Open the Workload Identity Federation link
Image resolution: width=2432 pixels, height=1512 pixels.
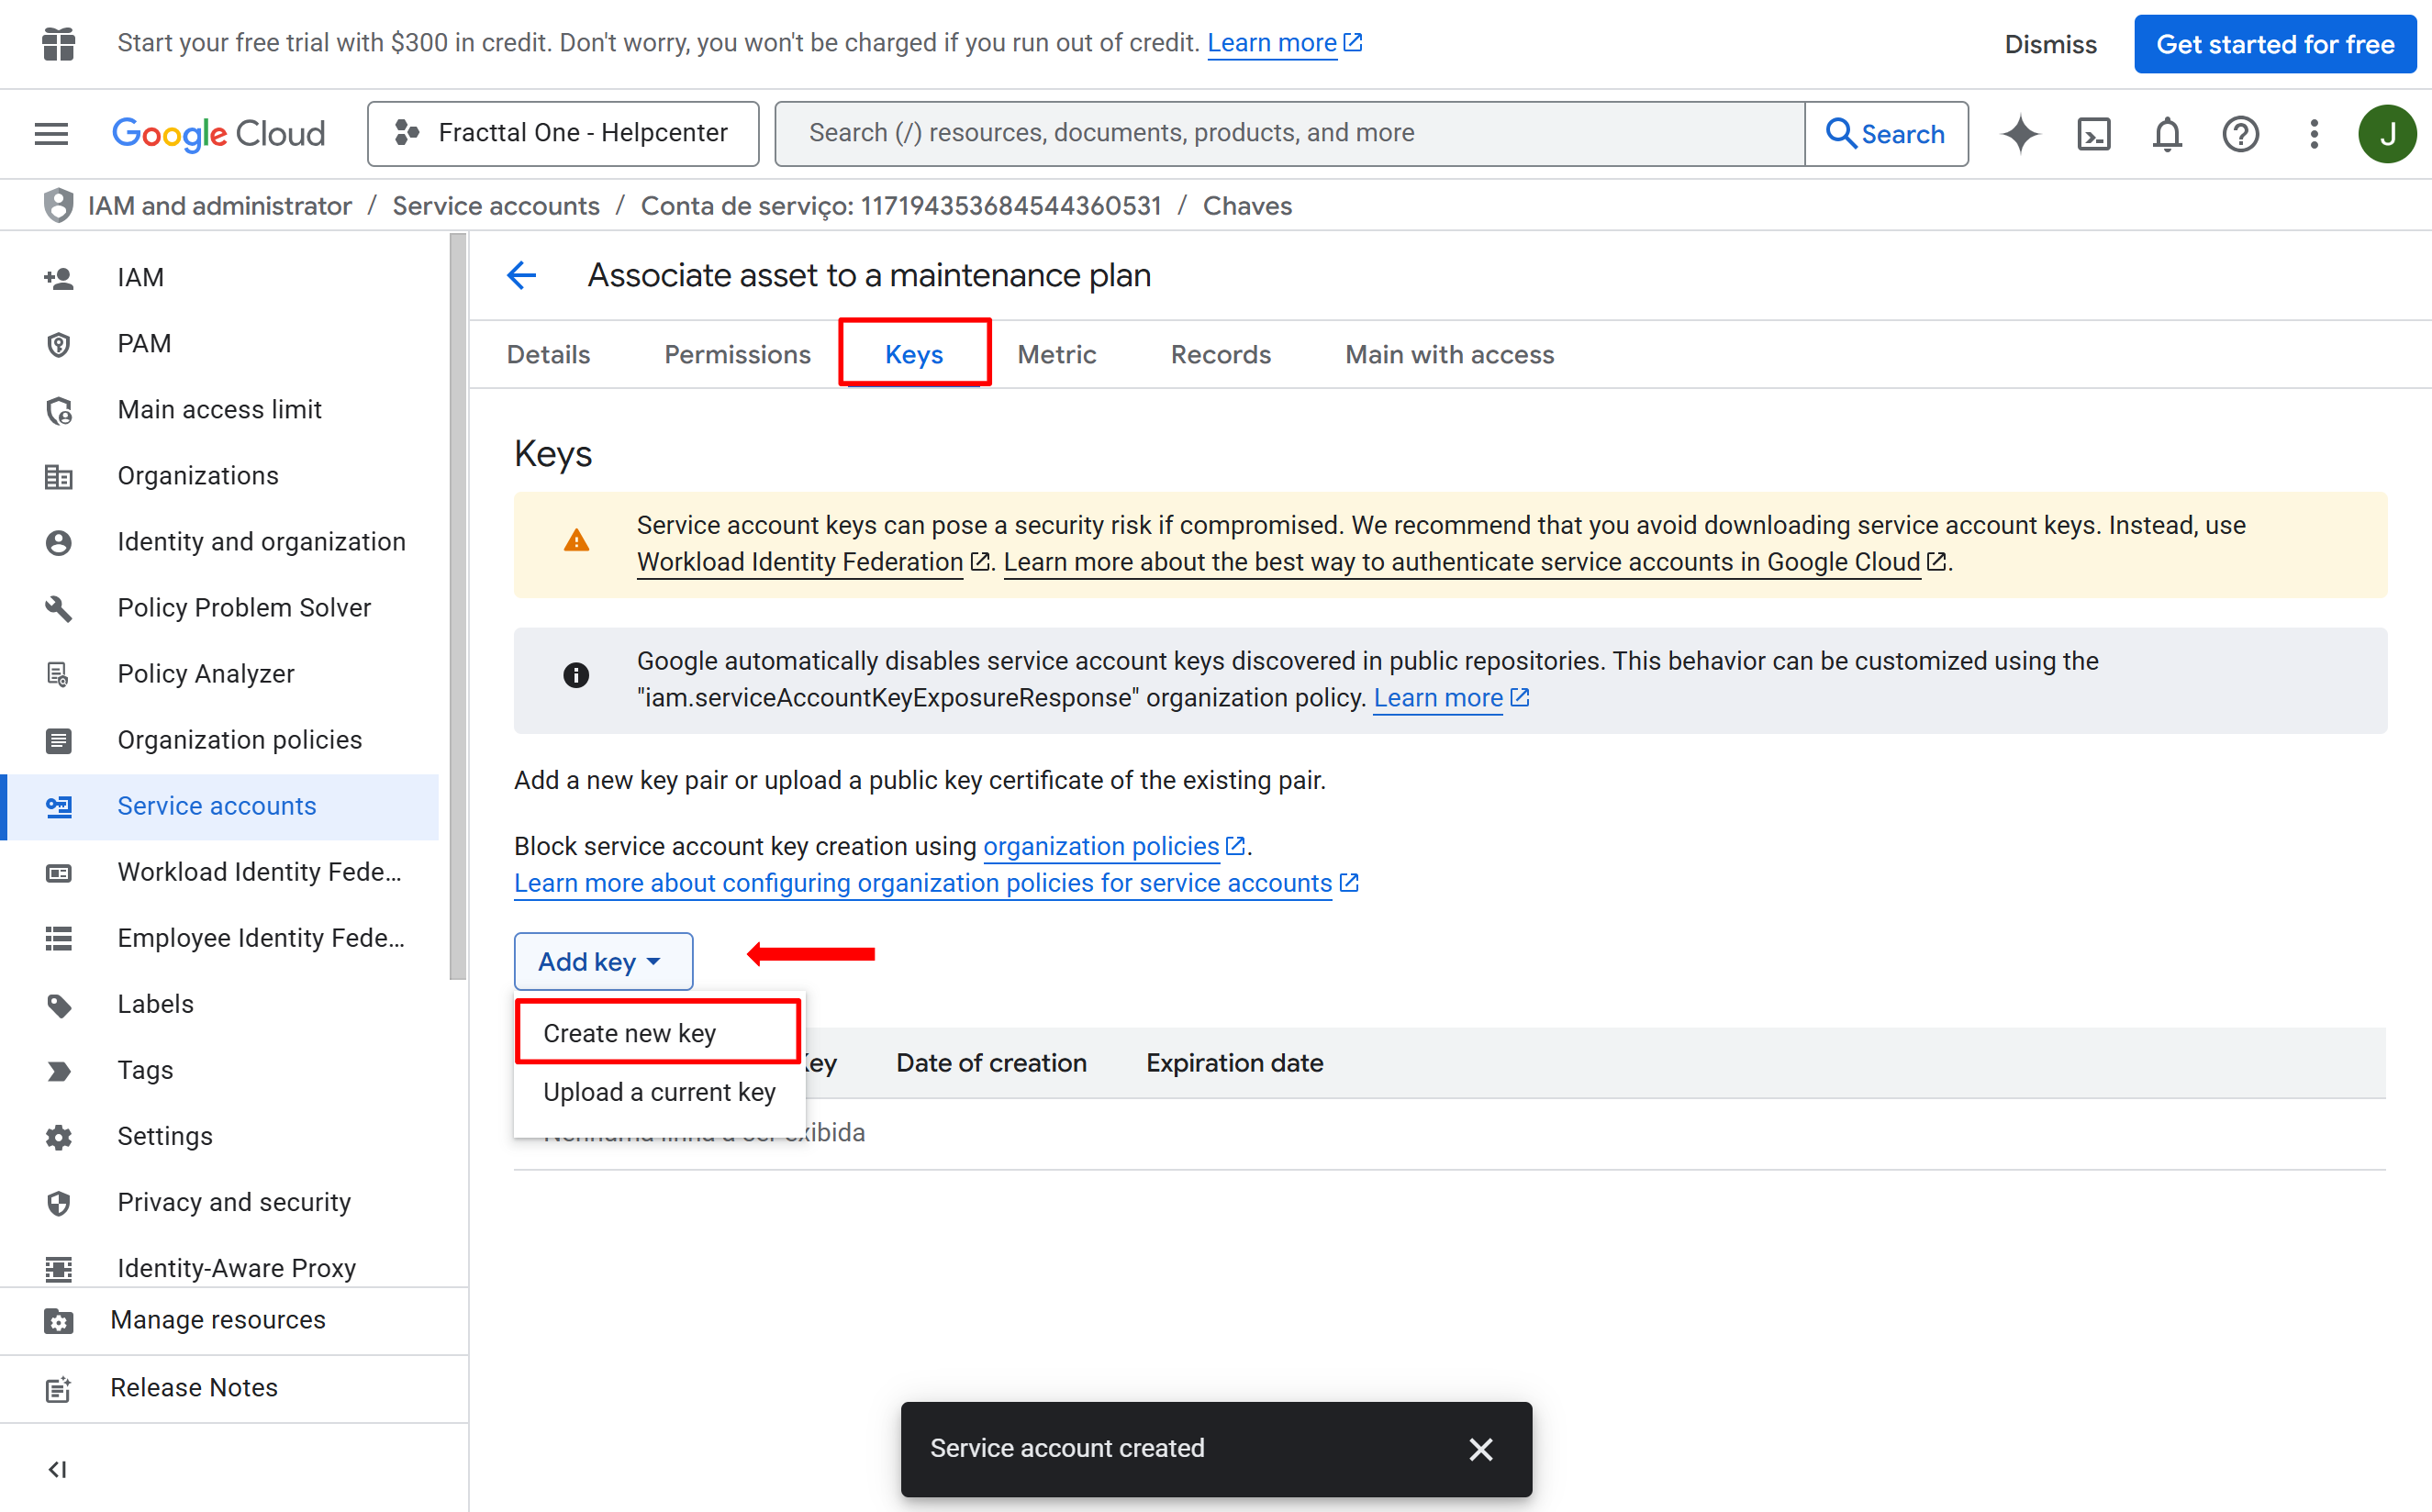click(x=799, y=562)
